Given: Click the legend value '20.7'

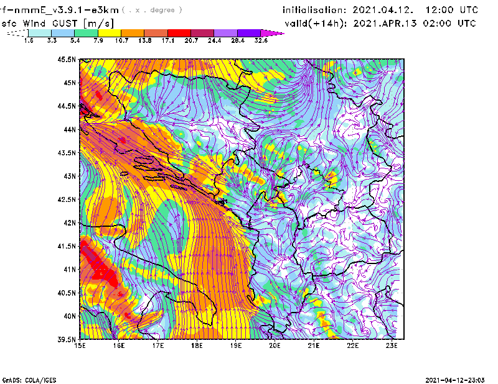Looking at the screenshot, I should tap(191, 40).
